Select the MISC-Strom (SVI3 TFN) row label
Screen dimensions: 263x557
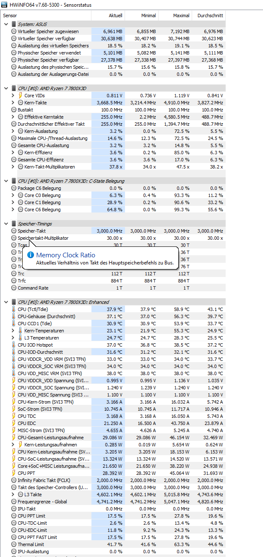click(41, 430)
